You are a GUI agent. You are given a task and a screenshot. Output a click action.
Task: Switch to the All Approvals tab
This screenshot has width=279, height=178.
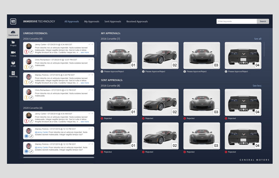(72, 21)
